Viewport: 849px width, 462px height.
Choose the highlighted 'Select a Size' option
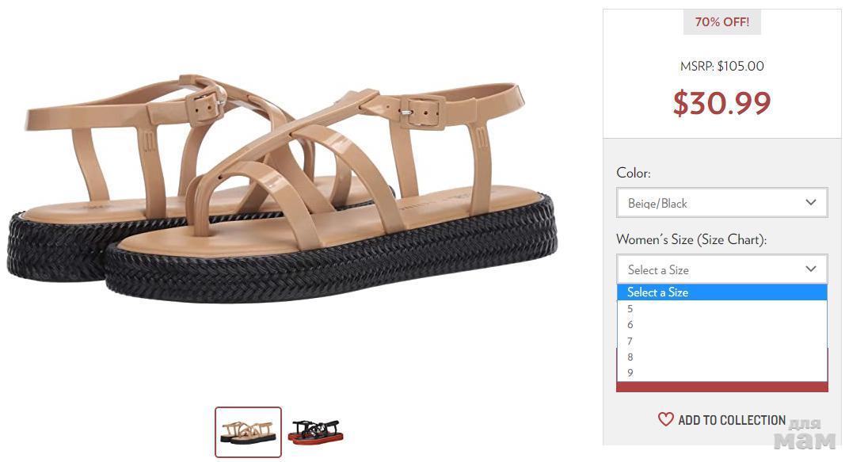tap(721, 292)
